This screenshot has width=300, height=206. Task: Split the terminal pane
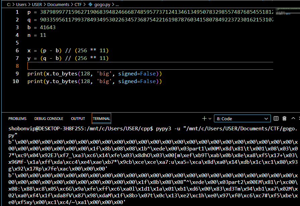[276, 119]
